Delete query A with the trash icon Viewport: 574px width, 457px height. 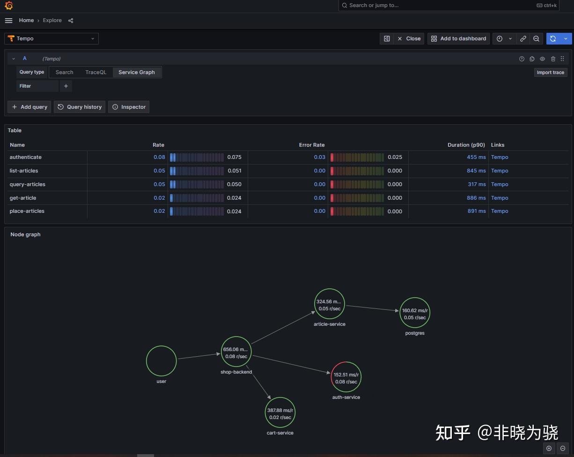click(x=553, y=59)
